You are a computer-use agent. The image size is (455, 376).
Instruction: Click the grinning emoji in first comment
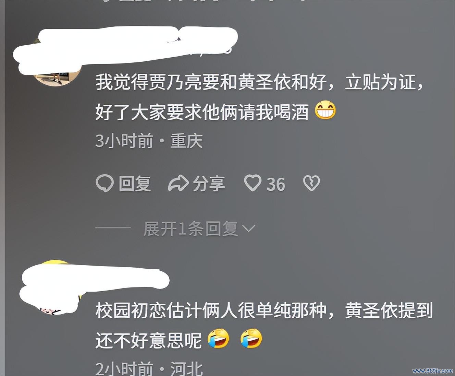[x=325, y=110]
